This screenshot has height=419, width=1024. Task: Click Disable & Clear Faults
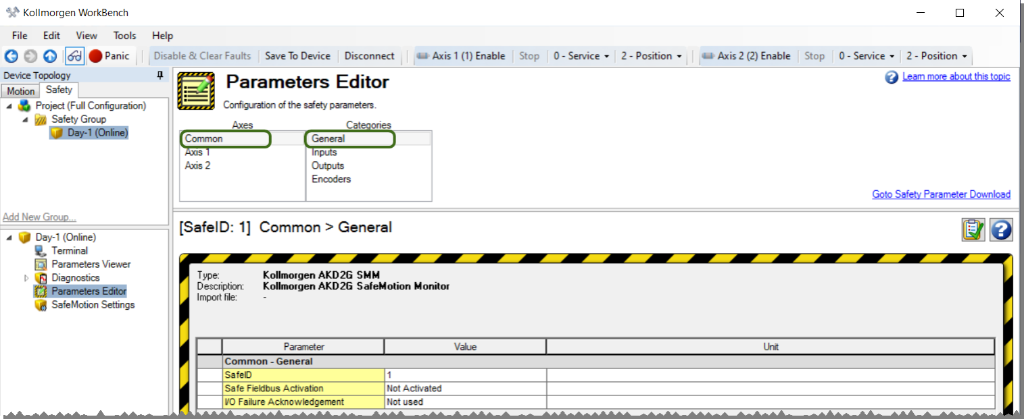[202, 56]
